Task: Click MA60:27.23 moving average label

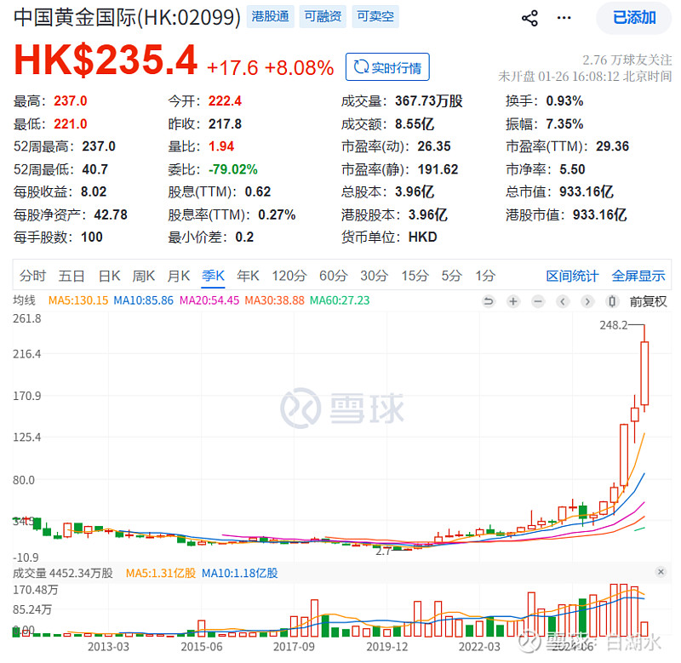Action: coord(340,300)
